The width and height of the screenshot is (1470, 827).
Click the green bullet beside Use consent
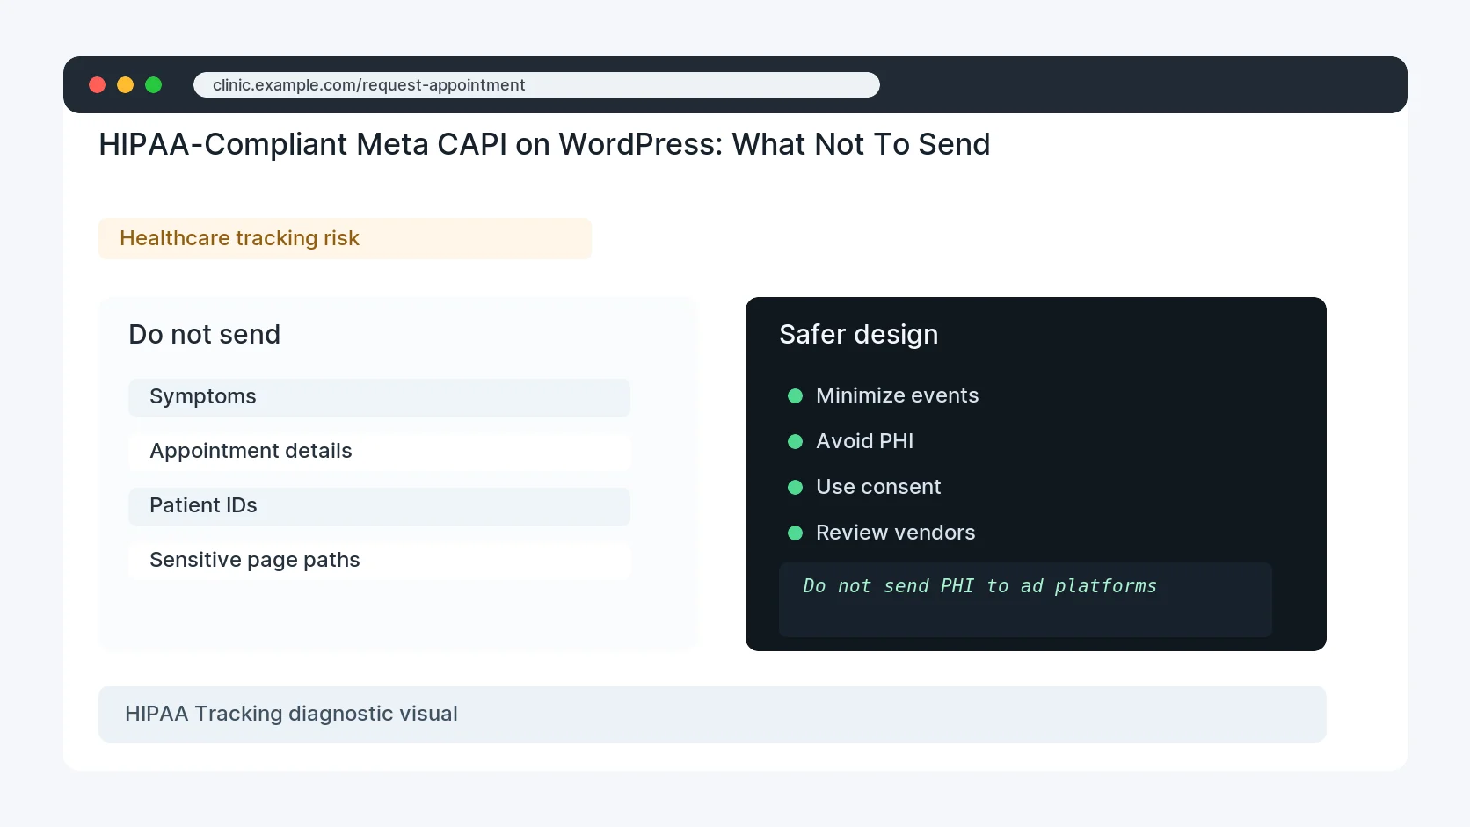[x=796, y=488]
